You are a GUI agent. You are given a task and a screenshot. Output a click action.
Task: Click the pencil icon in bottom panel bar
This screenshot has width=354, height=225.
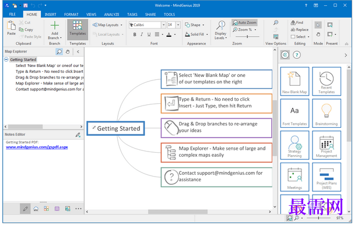pyautogui.click(x=25, y=209)
